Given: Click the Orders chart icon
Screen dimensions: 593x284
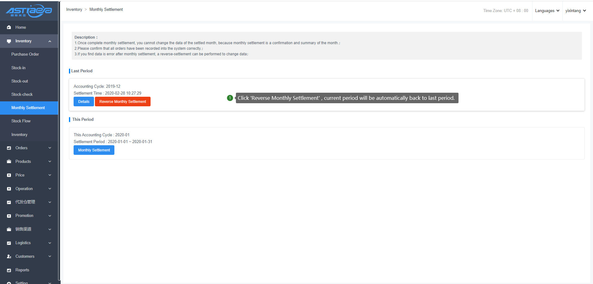Looking at the screenshot, I should [x=9, y=148].
